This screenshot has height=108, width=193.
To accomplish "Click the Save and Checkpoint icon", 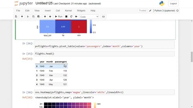I will [x=16, y=16].
